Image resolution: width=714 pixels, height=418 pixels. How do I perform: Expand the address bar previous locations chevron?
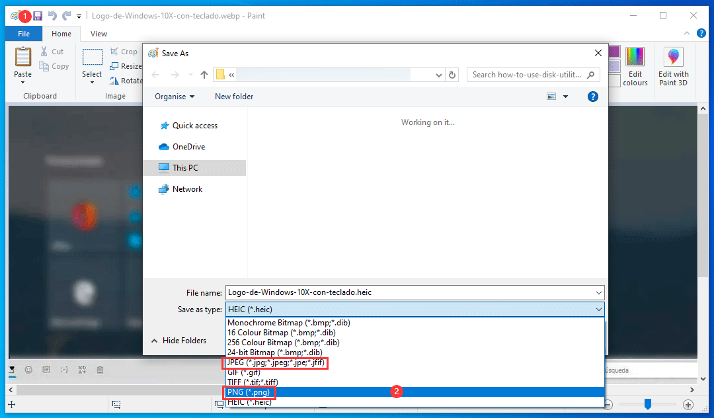pyautogui.click(x=438, y=75)
